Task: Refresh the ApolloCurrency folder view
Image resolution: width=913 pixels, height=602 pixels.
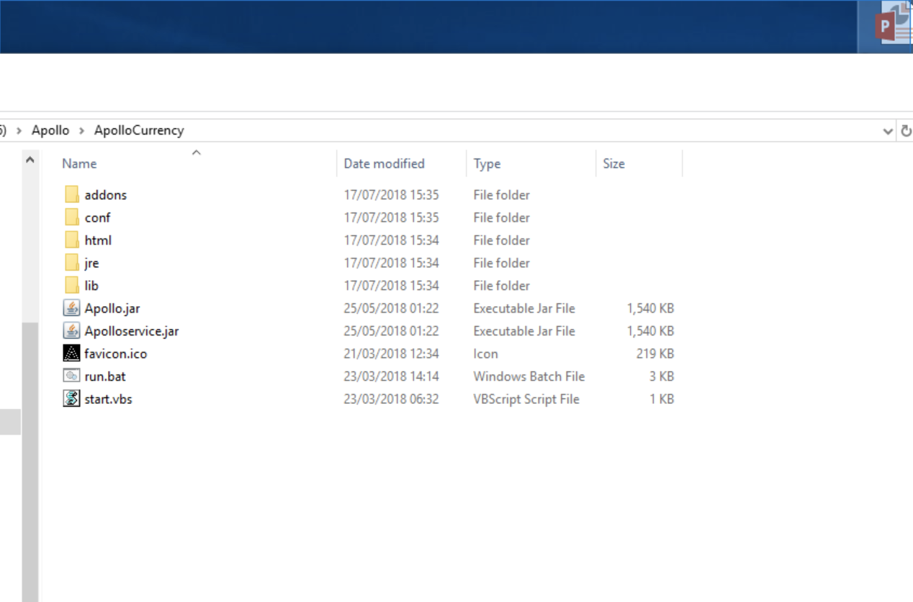Action: [906, 131]
